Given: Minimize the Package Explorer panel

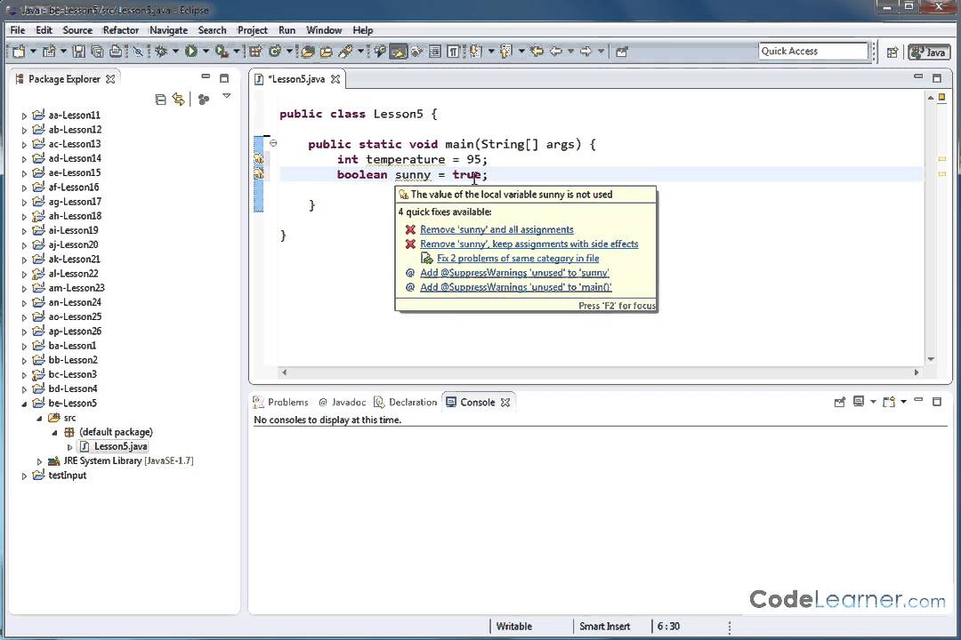Looking at the screenshot, I should (206, 77).
